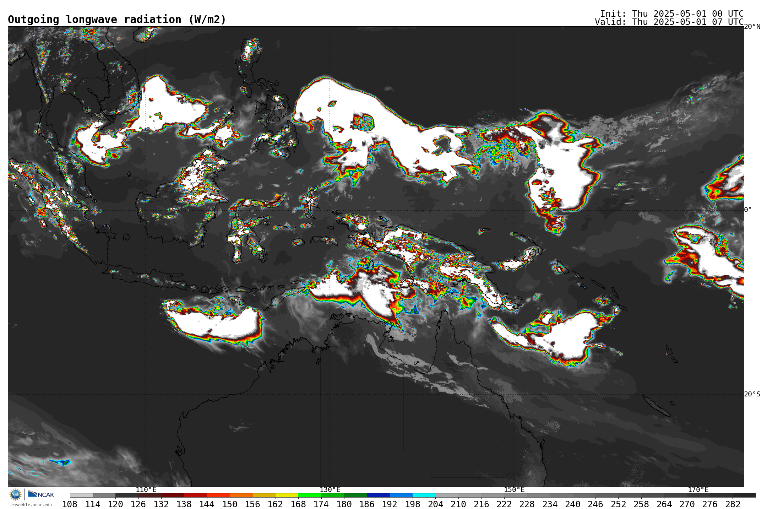
Task: Click the 270 colorbar tick label
Action: 687,504
